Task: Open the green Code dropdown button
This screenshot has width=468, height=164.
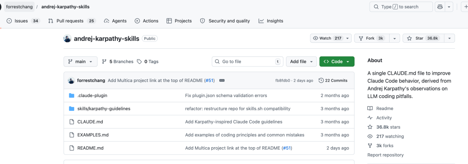Action: coord(337,61)
